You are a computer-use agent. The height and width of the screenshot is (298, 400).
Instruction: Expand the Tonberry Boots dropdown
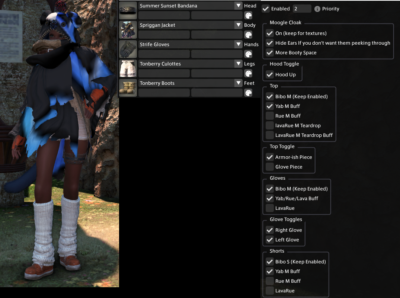(x=238, y=83)
